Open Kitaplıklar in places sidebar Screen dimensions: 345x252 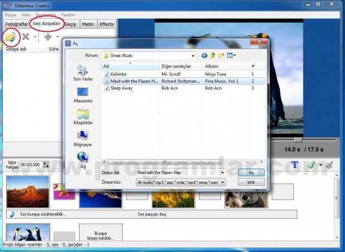coord(83,117)
